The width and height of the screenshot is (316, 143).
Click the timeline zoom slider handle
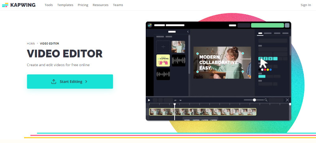pos(254,100)
